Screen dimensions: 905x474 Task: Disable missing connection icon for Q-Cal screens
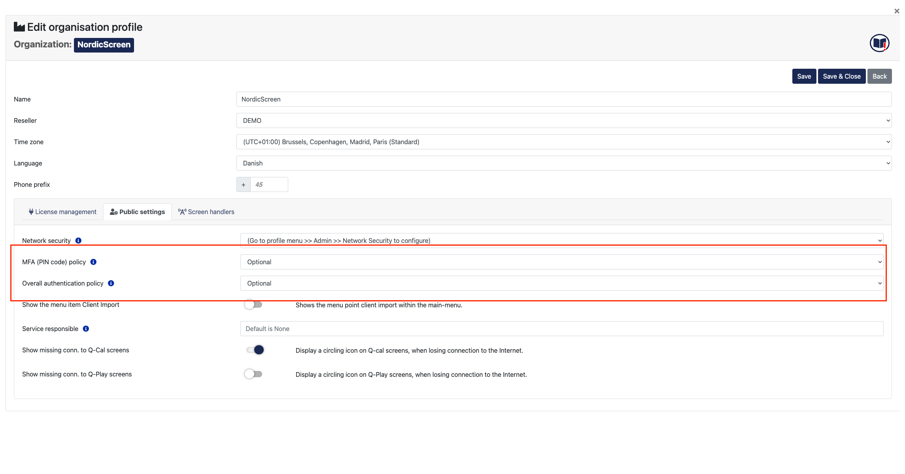click(x=255, y=350)
